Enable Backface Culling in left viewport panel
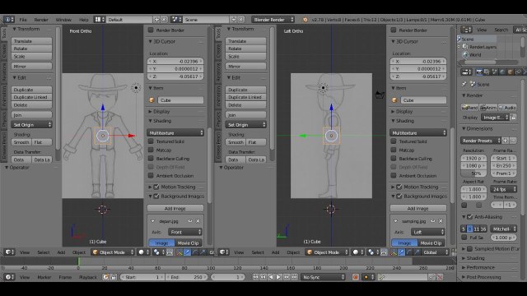 (x=151, y=159)
